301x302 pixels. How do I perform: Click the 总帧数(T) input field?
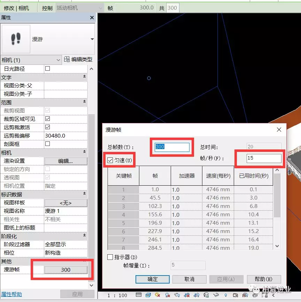[172, 147]
